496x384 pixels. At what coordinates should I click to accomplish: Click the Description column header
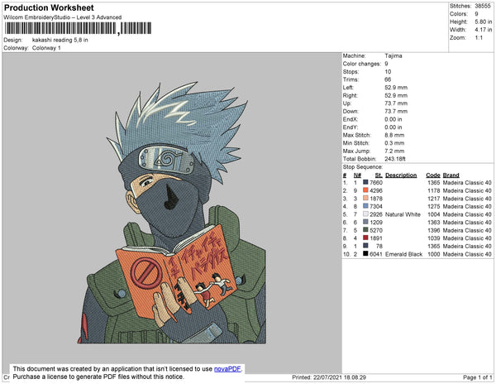tap(401, 175)
